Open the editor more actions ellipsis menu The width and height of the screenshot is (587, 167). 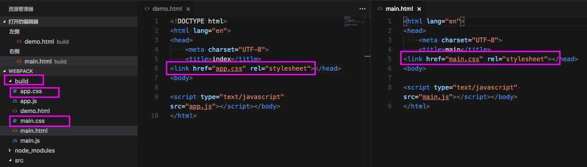point(362,9)
